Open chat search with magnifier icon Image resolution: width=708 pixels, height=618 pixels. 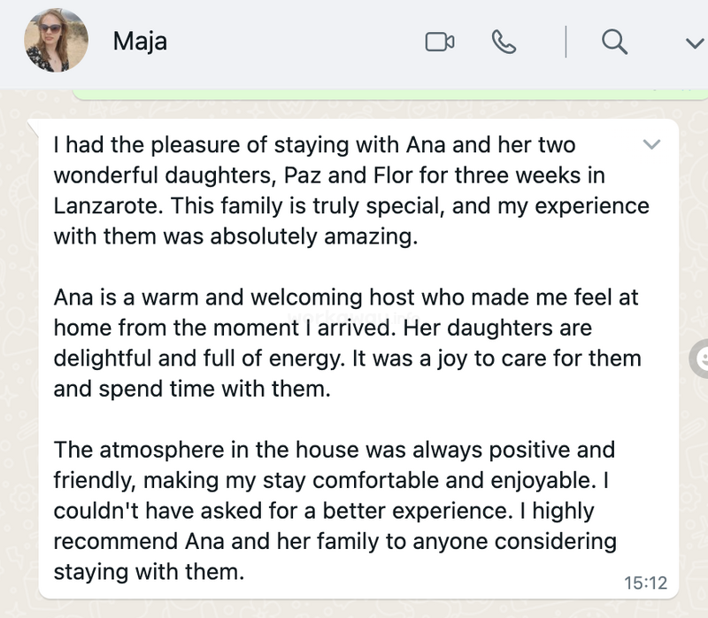[x=614, y=42]
